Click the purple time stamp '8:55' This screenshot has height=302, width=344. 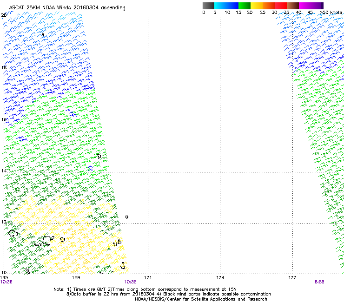(x=319, y=282)
